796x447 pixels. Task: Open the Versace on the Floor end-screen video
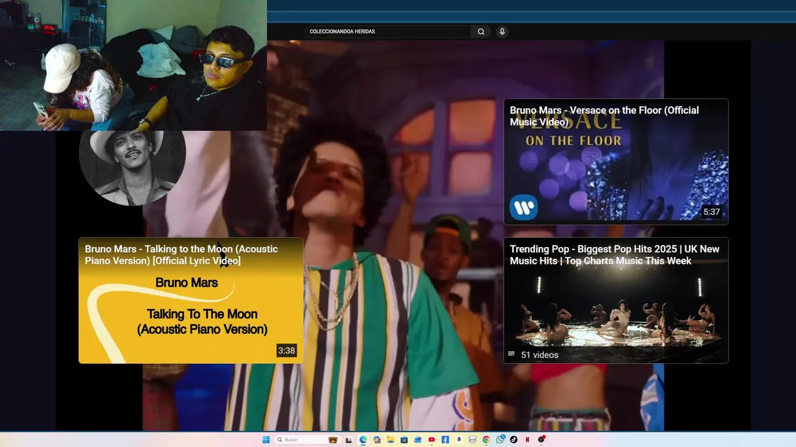616,161
